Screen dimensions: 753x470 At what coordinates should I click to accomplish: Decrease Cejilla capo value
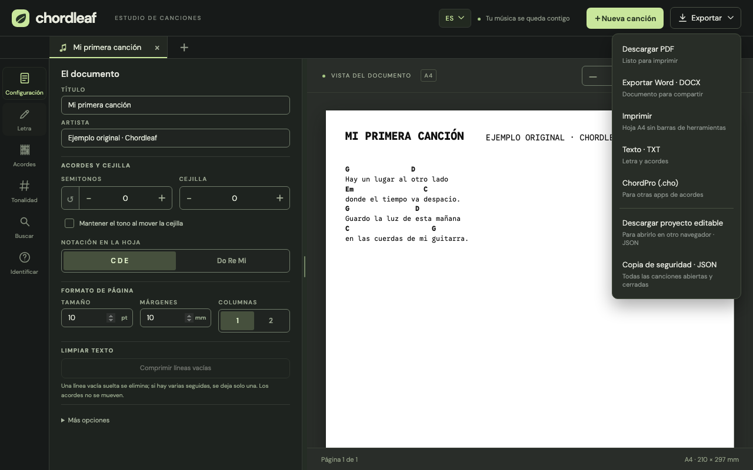tap(189, 198)
